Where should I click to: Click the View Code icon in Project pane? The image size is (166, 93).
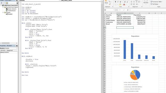pos(2,3)
